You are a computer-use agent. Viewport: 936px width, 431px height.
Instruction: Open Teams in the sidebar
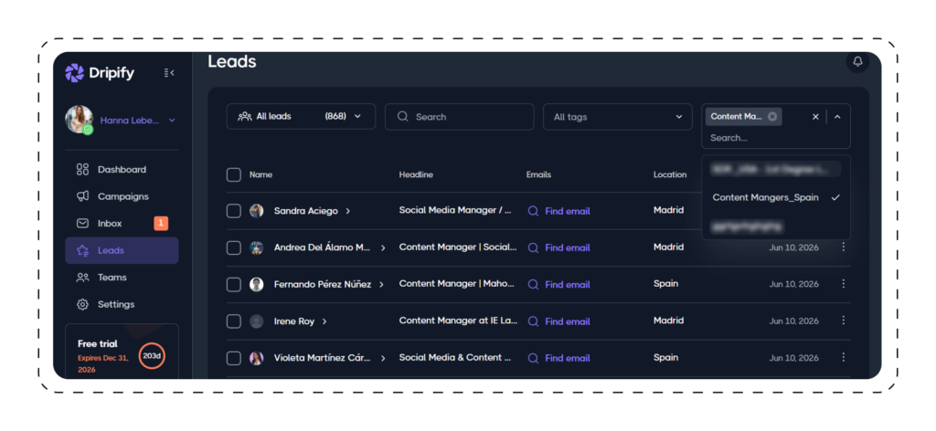pyautogui.click(x=122, y=278)
